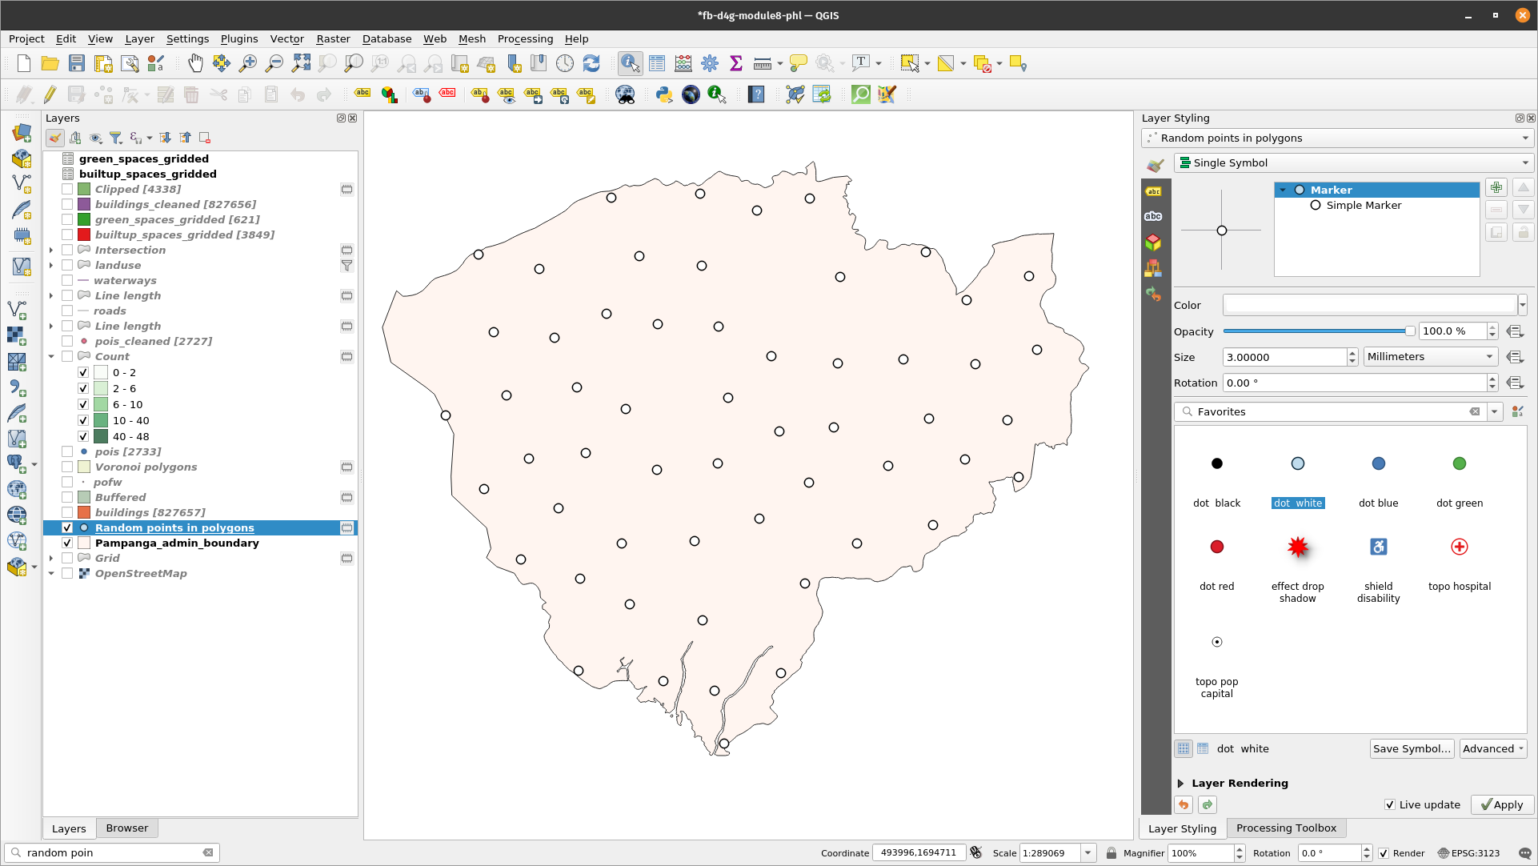Expand the Intersection layer group
The width and height of the screenshot is (1538, 866).
[x=50, y=250]
